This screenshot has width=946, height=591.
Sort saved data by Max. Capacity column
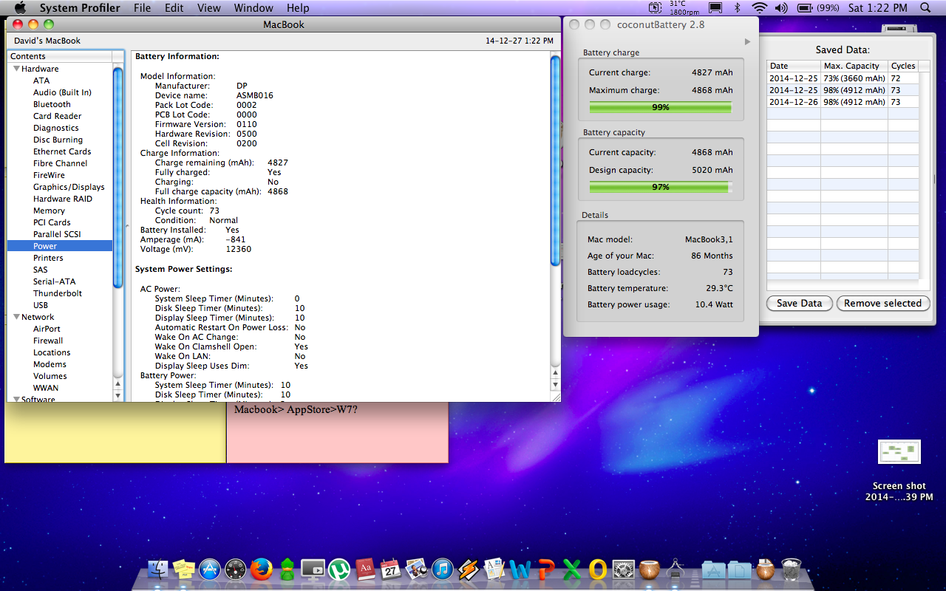point(854,66)
